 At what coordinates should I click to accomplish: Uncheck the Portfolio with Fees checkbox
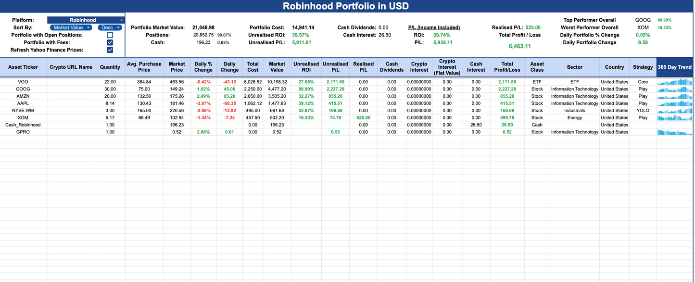[110, 42]
